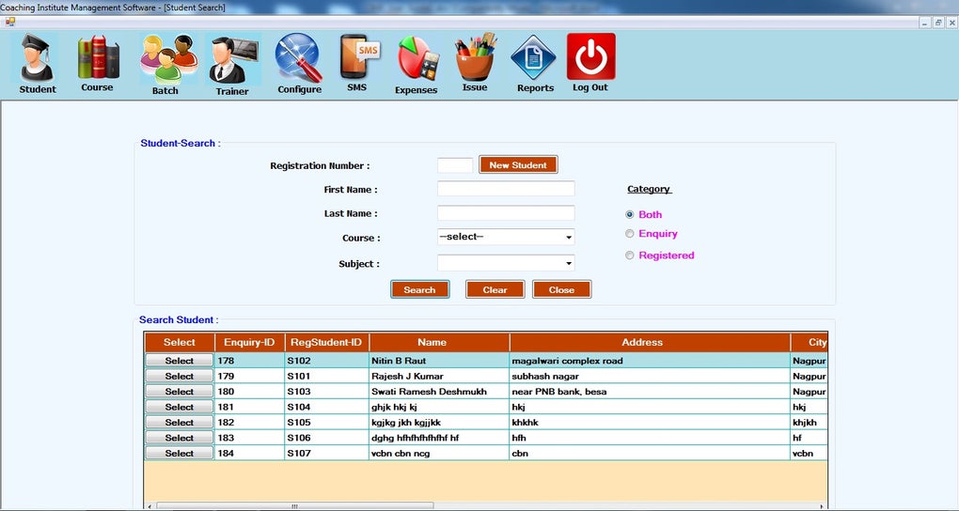The height and width of the screenshot is (511, 959).
Task: Click Select for enquiry 184 row
Action: pyautogui.click(x=180, y=454)
